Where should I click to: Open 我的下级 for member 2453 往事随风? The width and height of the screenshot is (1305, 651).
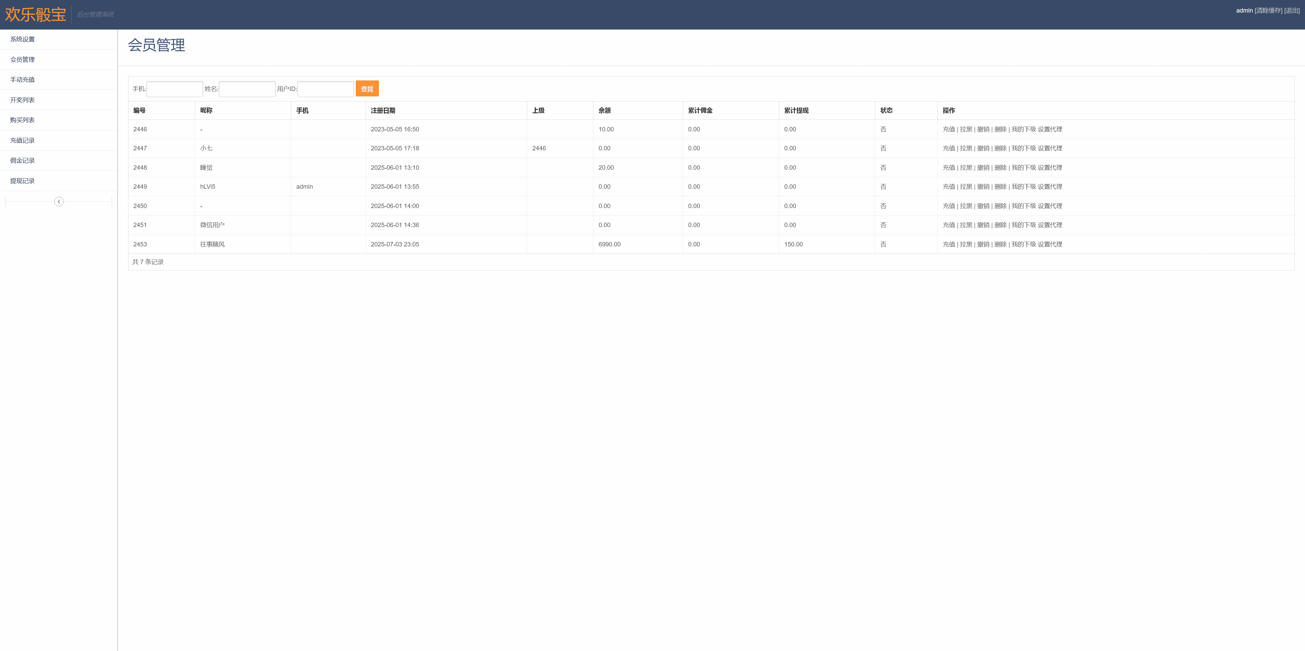tap(1023, 244)
